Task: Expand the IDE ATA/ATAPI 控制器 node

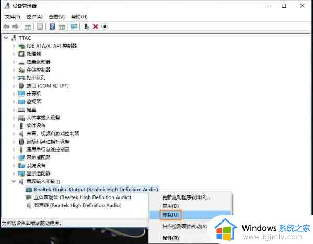Action: [x=14, y=46]
